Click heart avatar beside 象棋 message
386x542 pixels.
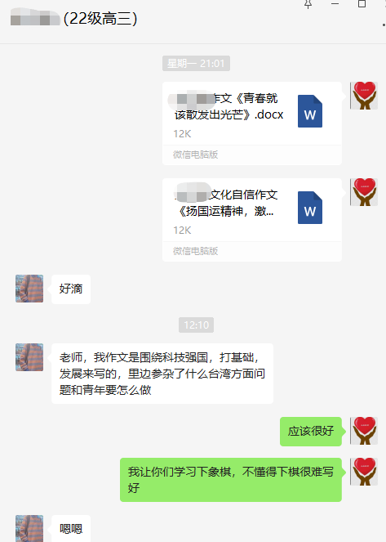coord(364,472)
